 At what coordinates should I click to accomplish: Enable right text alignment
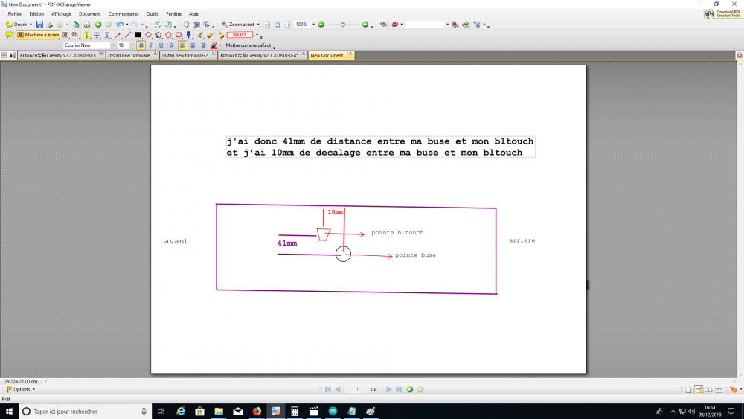203,45
